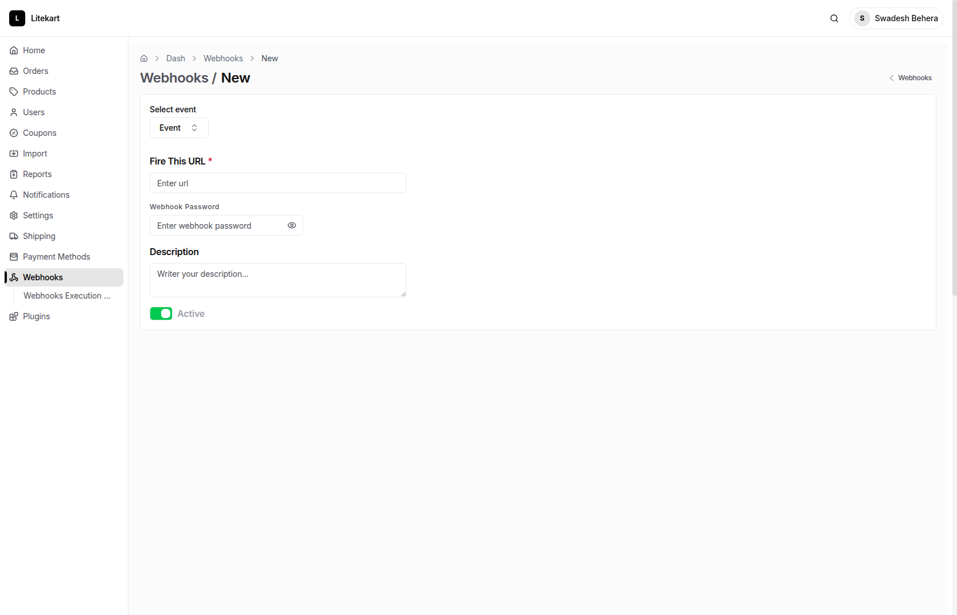Click the Import icon in sidebar
957x615 pixels.
click(x=14, y=154)
